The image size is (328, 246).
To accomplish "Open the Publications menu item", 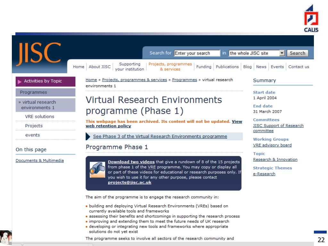I will pyautogui.click(x=227, y=67).
